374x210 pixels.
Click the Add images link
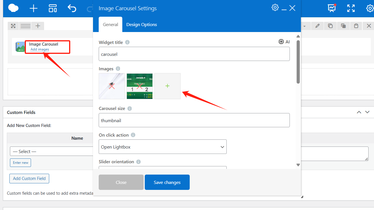coord(40,49)
